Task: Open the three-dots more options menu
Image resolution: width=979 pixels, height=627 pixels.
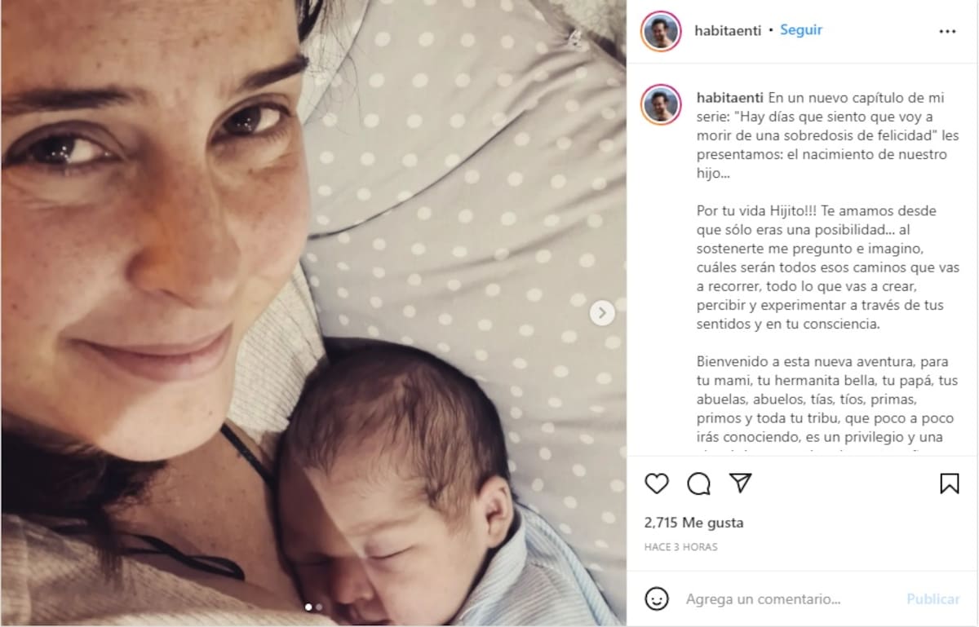Action: [947, 31]
